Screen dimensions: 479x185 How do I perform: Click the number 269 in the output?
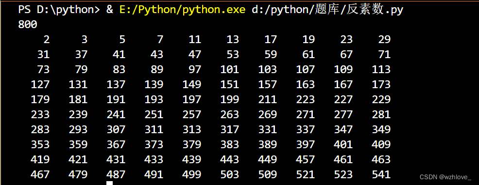pos(268,115)
